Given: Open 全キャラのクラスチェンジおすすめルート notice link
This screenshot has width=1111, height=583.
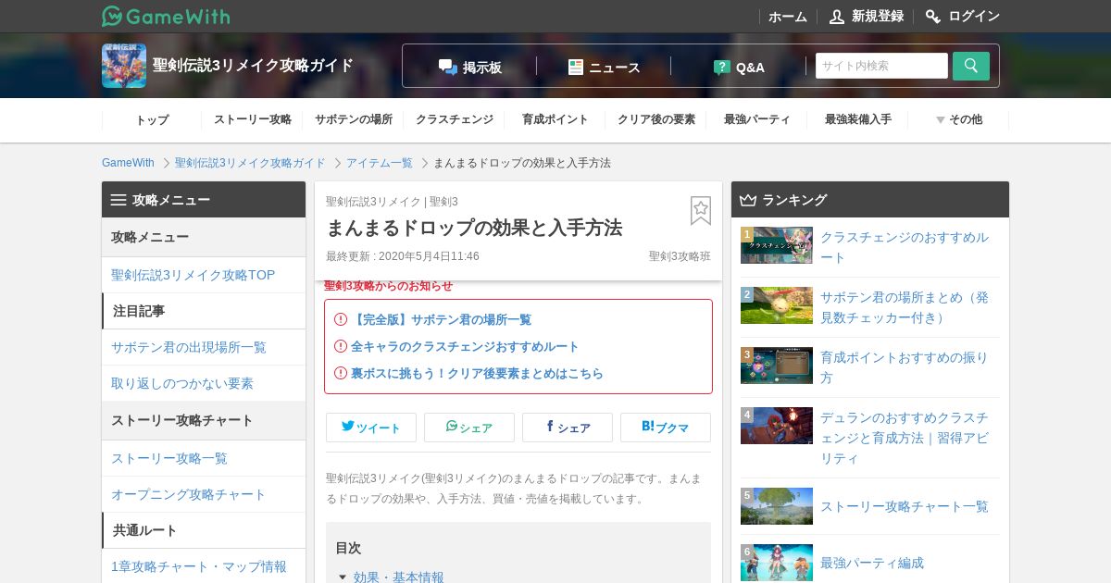Looking at the screenshot, I should coord(465,346).
